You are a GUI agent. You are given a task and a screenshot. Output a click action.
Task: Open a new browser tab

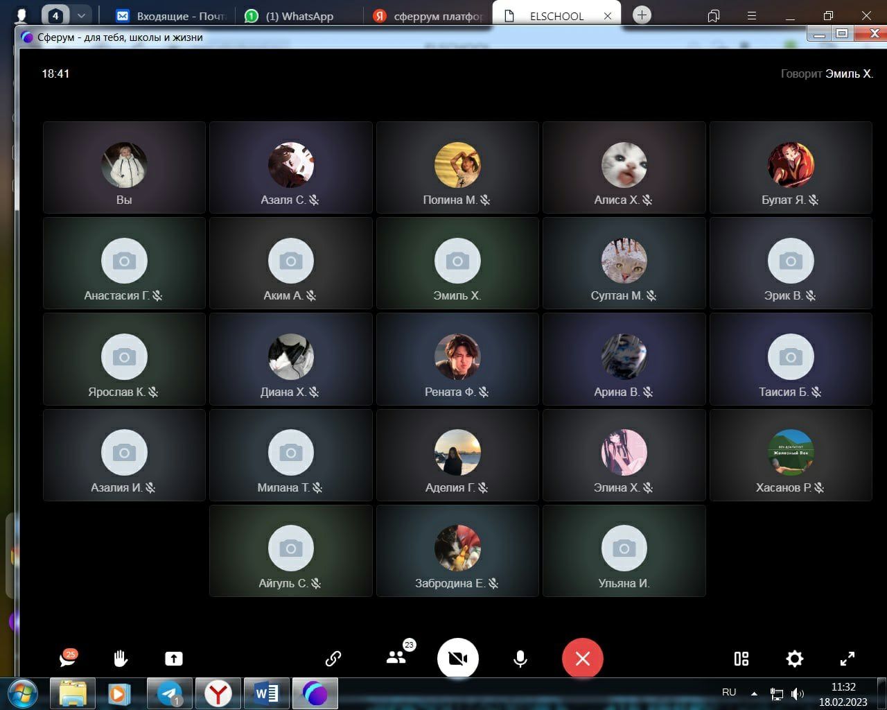642,15
